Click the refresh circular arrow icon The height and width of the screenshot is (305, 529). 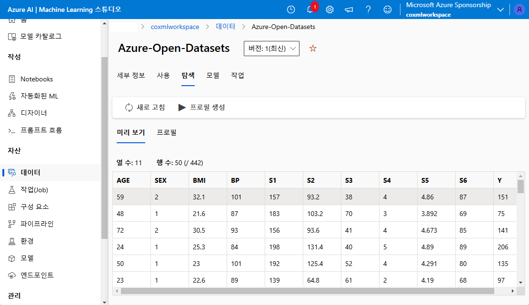[x=129, y=108]
